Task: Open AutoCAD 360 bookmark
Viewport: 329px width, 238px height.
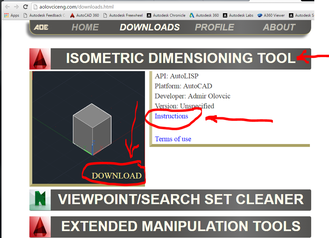Action: pyautogui.click(x=85, y=15)
